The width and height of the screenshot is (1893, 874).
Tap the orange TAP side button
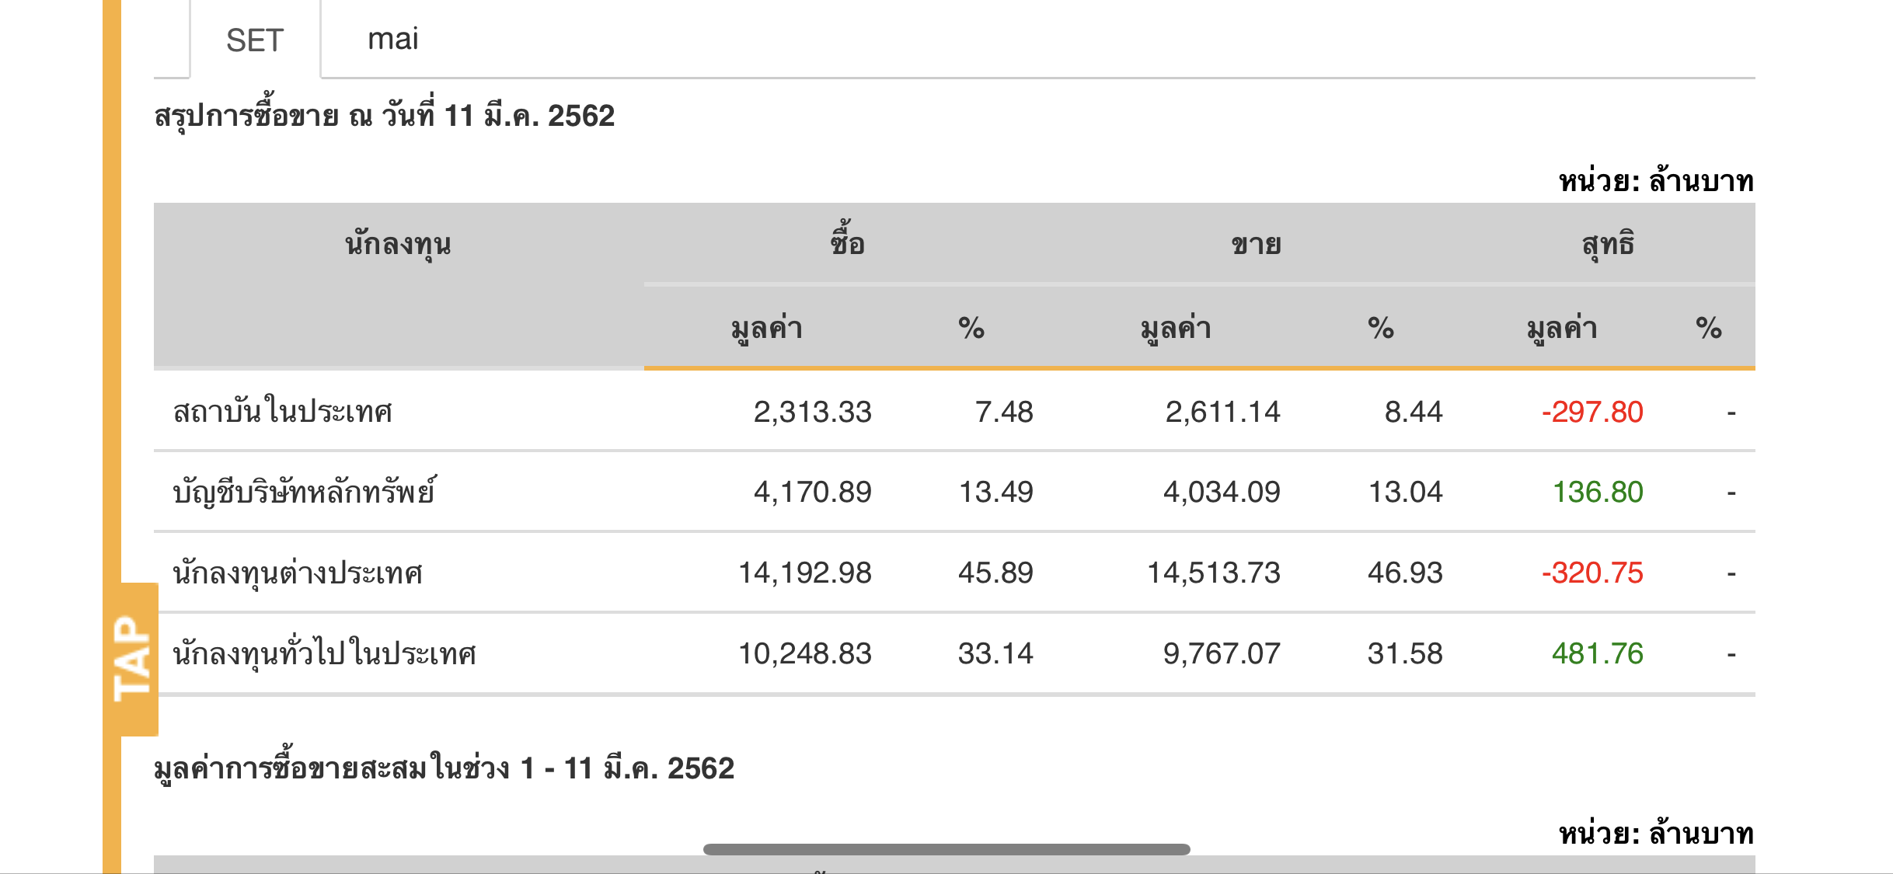pyautogui.click(x=131, y=659)
